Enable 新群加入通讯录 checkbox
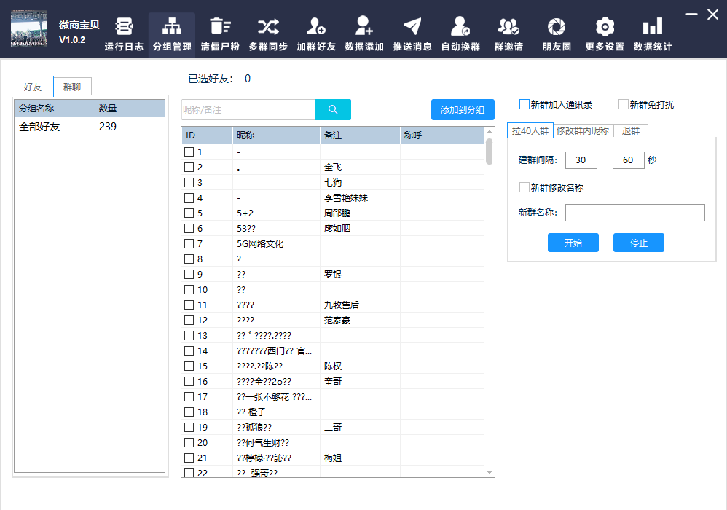This screenshot has width=727, height=510. pos(524,104)
